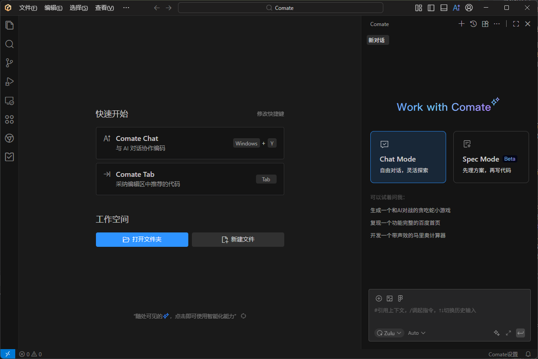Viewport: 538px width, 359px height.
Task: Open the Auto model dropdown
Action: tap(417, 333)
